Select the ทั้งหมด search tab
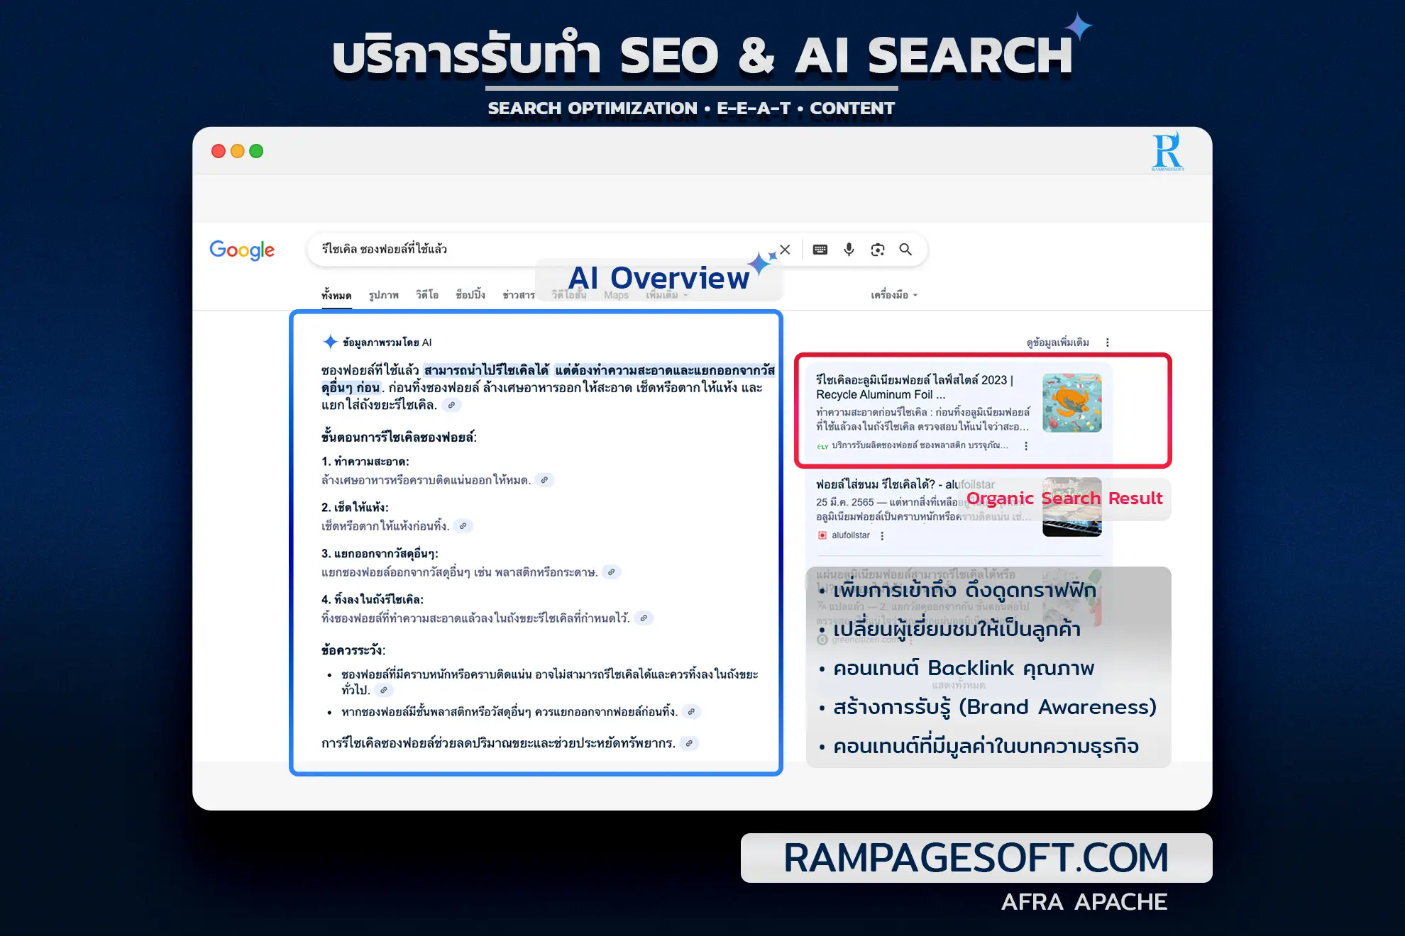This screenshot has width=1405, height=936. (336, 295)
